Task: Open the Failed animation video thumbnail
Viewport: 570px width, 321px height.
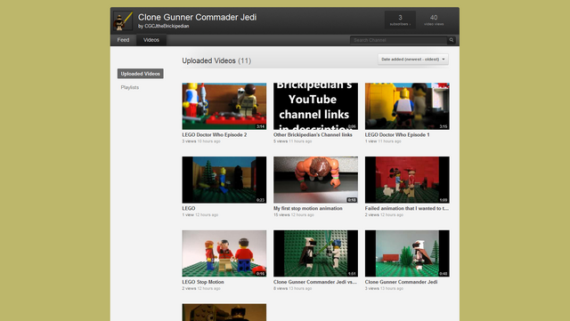Action: pyautogui.click(x=407, y=180)
